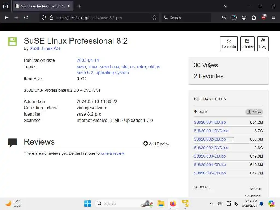Download SU820.001-DVD.iso
Image resolution: width=280 pixels, height=210 pixels.
pyautogui.click(x=211, y=131)
